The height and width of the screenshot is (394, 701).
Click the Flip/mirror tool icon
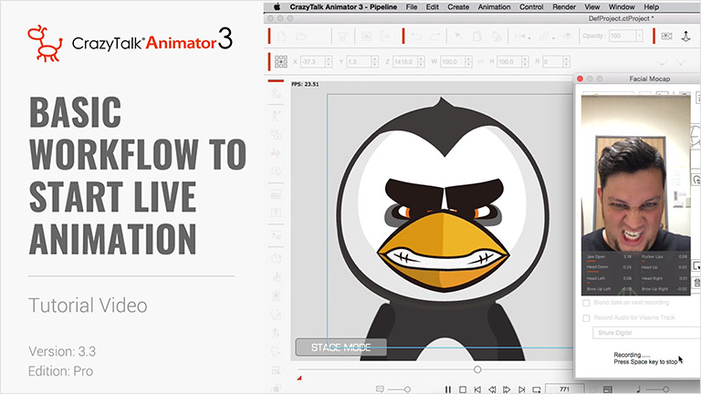pyautogui.click(x=519, y=36)
